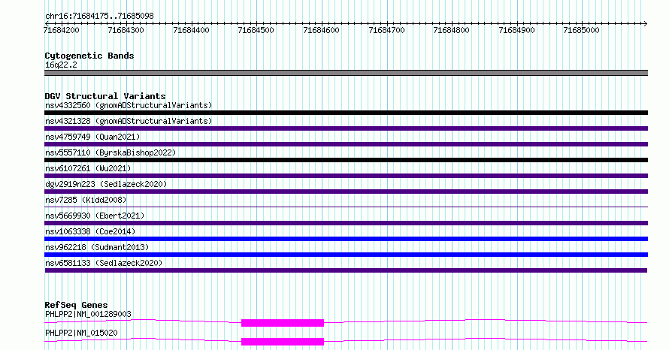Click the gray 16q22.2 band bar
669x350 pixels.
pyautogui.click(x=346, y=73)
